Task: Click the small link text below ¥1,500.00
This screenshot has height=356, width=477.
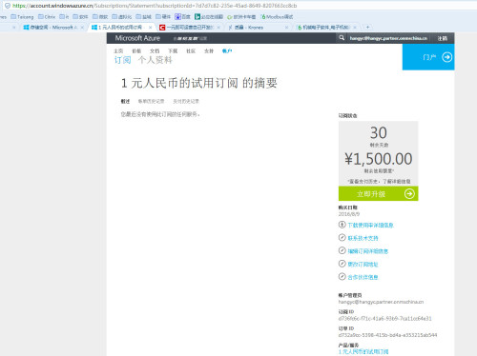Action: pyautogui.click(x=379, y=182)
